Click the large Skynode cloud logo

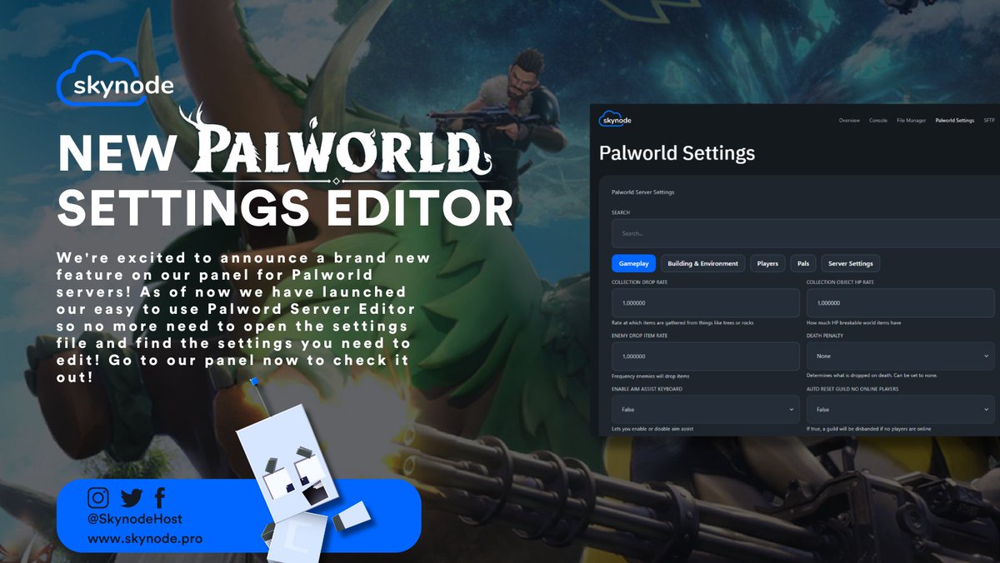click(115, 79)
